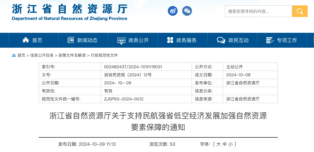Click the chat bubble icon beside 政民互动

point(221,40)
